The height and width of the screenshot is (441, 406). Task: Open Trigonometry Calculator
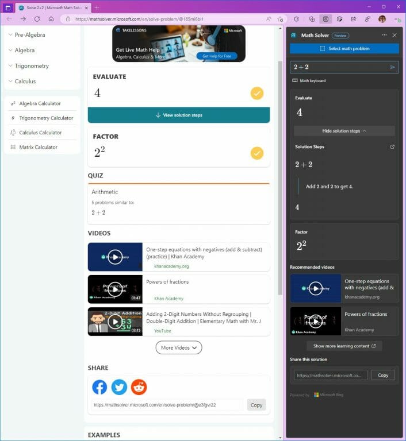click(42, 118)
